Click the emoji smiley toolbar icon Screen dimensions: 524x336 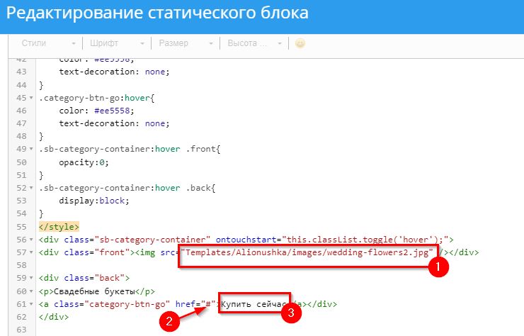[x=300, y=43]
